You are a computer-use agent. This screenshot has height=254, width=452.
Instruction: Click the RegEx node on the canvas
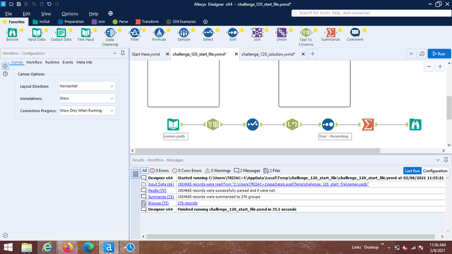coord(292,124)
